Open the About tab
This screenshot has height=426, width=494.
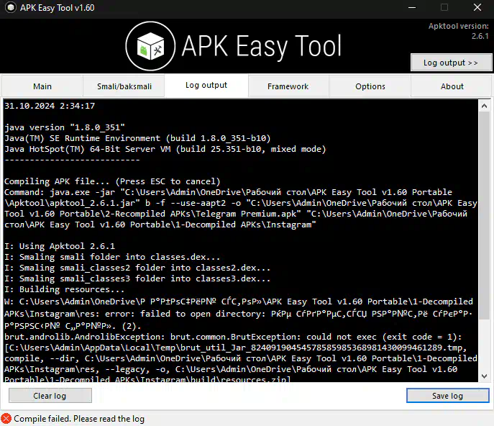pyautogui.click(x=452, y=86)
